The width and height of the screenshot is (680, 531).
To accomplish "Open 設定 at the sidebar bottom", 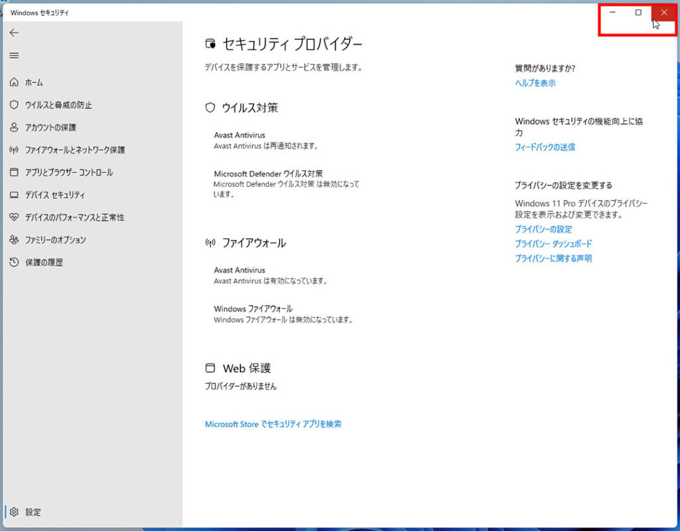I will tap(33, 512).
